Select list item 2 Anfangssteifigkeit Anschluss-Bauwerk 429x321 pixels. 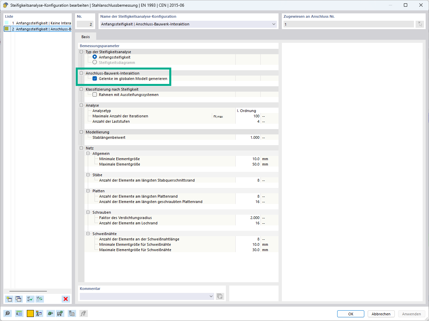tap(38, 29)
